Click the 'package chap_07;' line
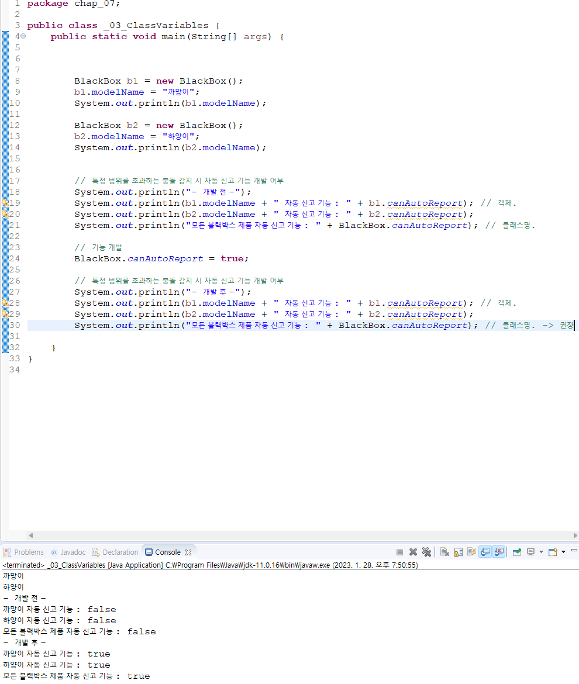The image size is (579, 684). (73, 4)
